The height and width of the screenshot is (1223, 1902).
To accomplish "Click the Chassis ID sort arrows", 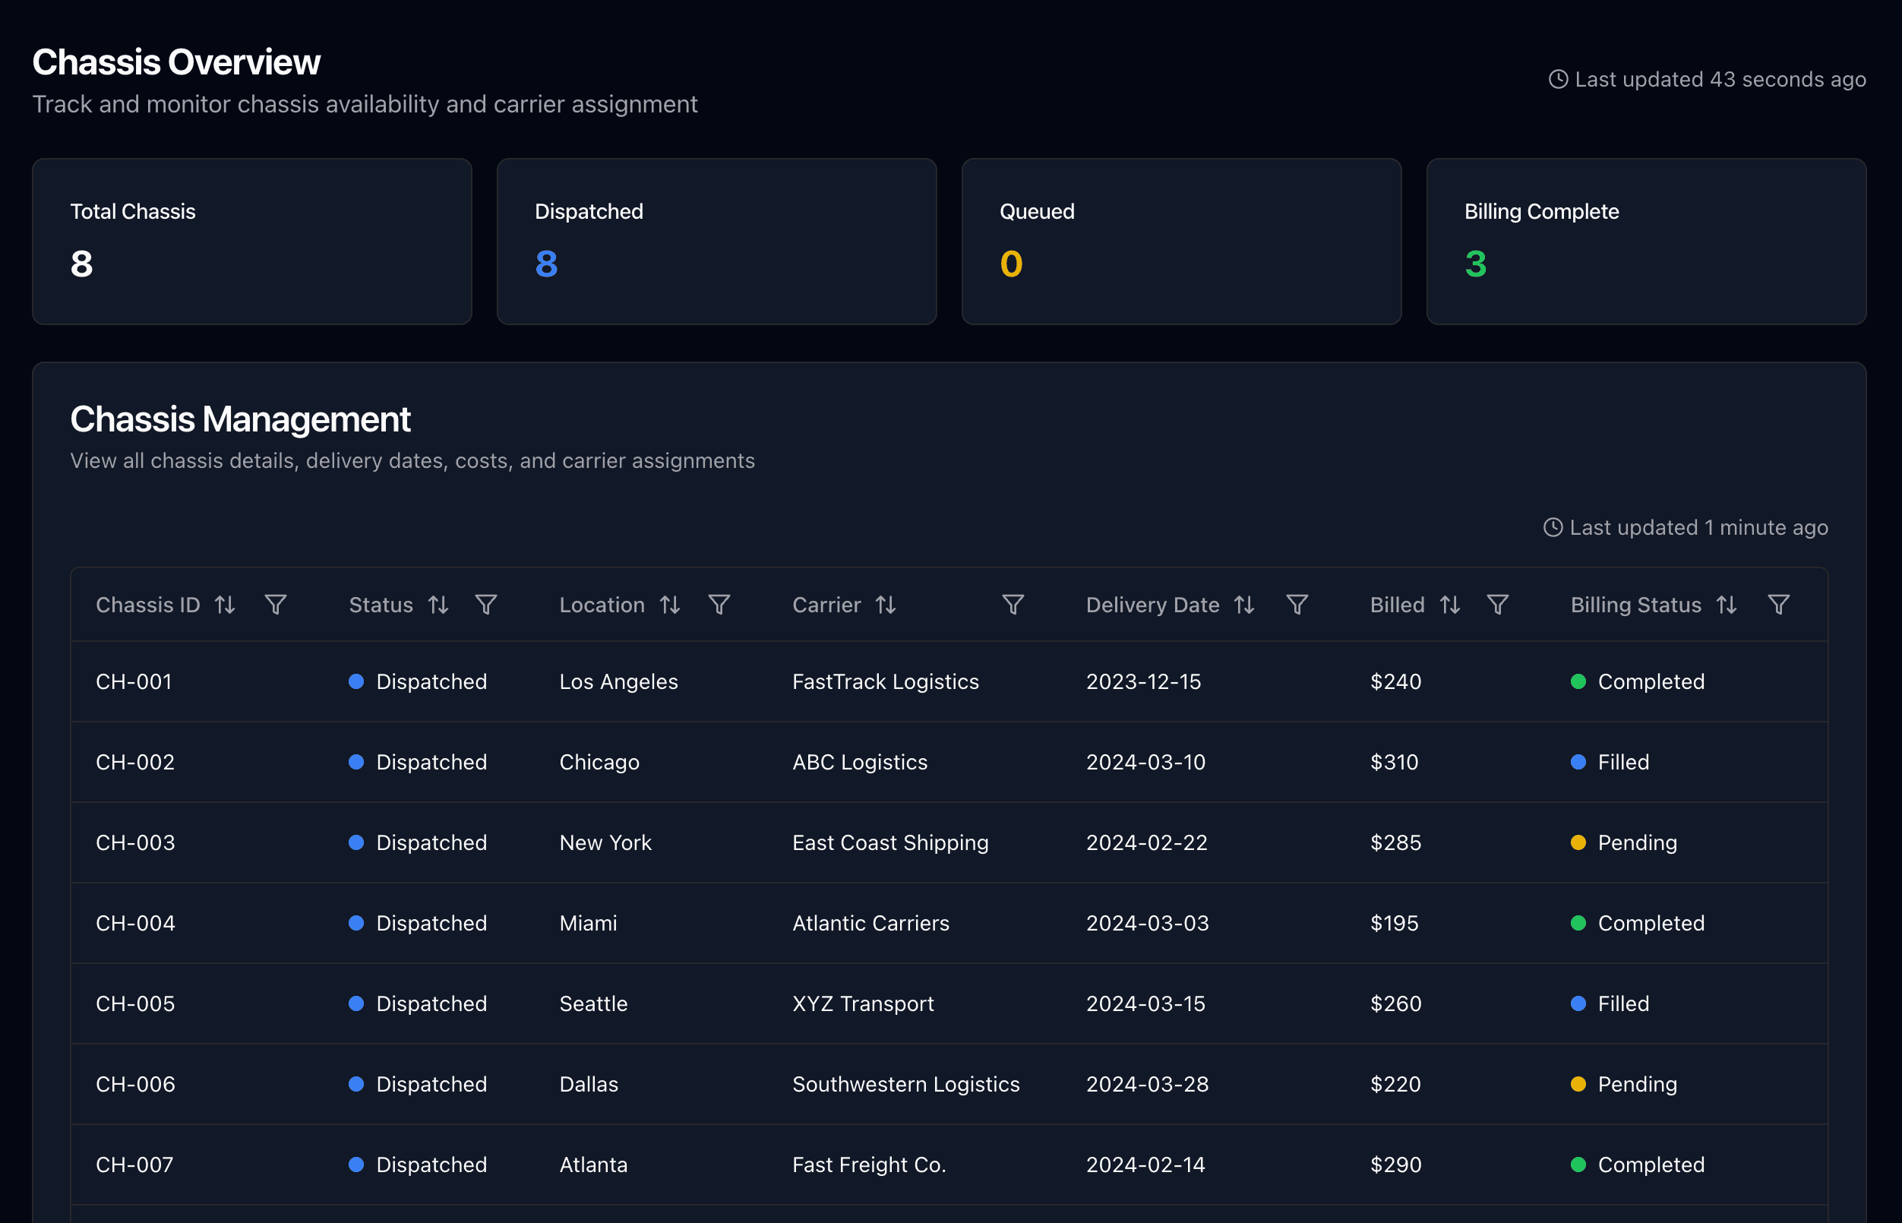I will 225,605.
